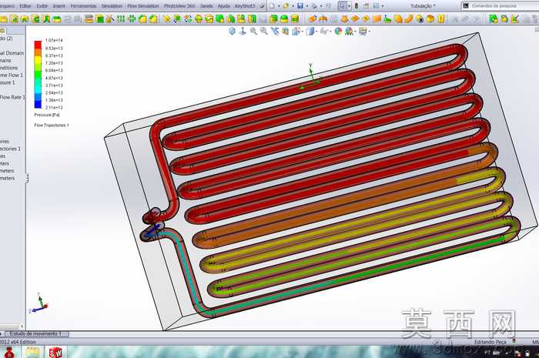Open the Open-file dropdown arrow
539x358 pixels.
(x=293, y=6)
